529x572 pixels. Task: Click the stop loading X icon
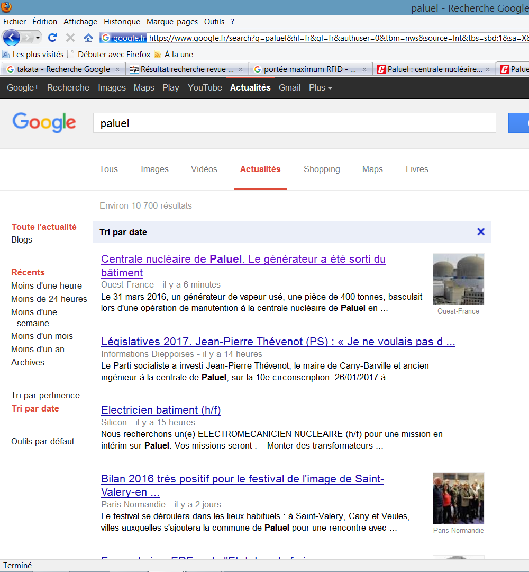pyautogui.click(x=70, y=38)
